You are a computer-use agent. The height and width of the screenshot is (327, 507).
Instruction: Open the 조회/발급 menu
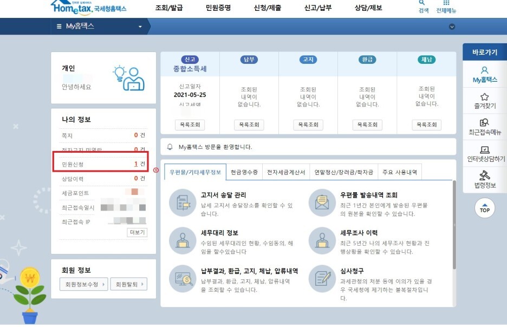click(x=169, y=8)
